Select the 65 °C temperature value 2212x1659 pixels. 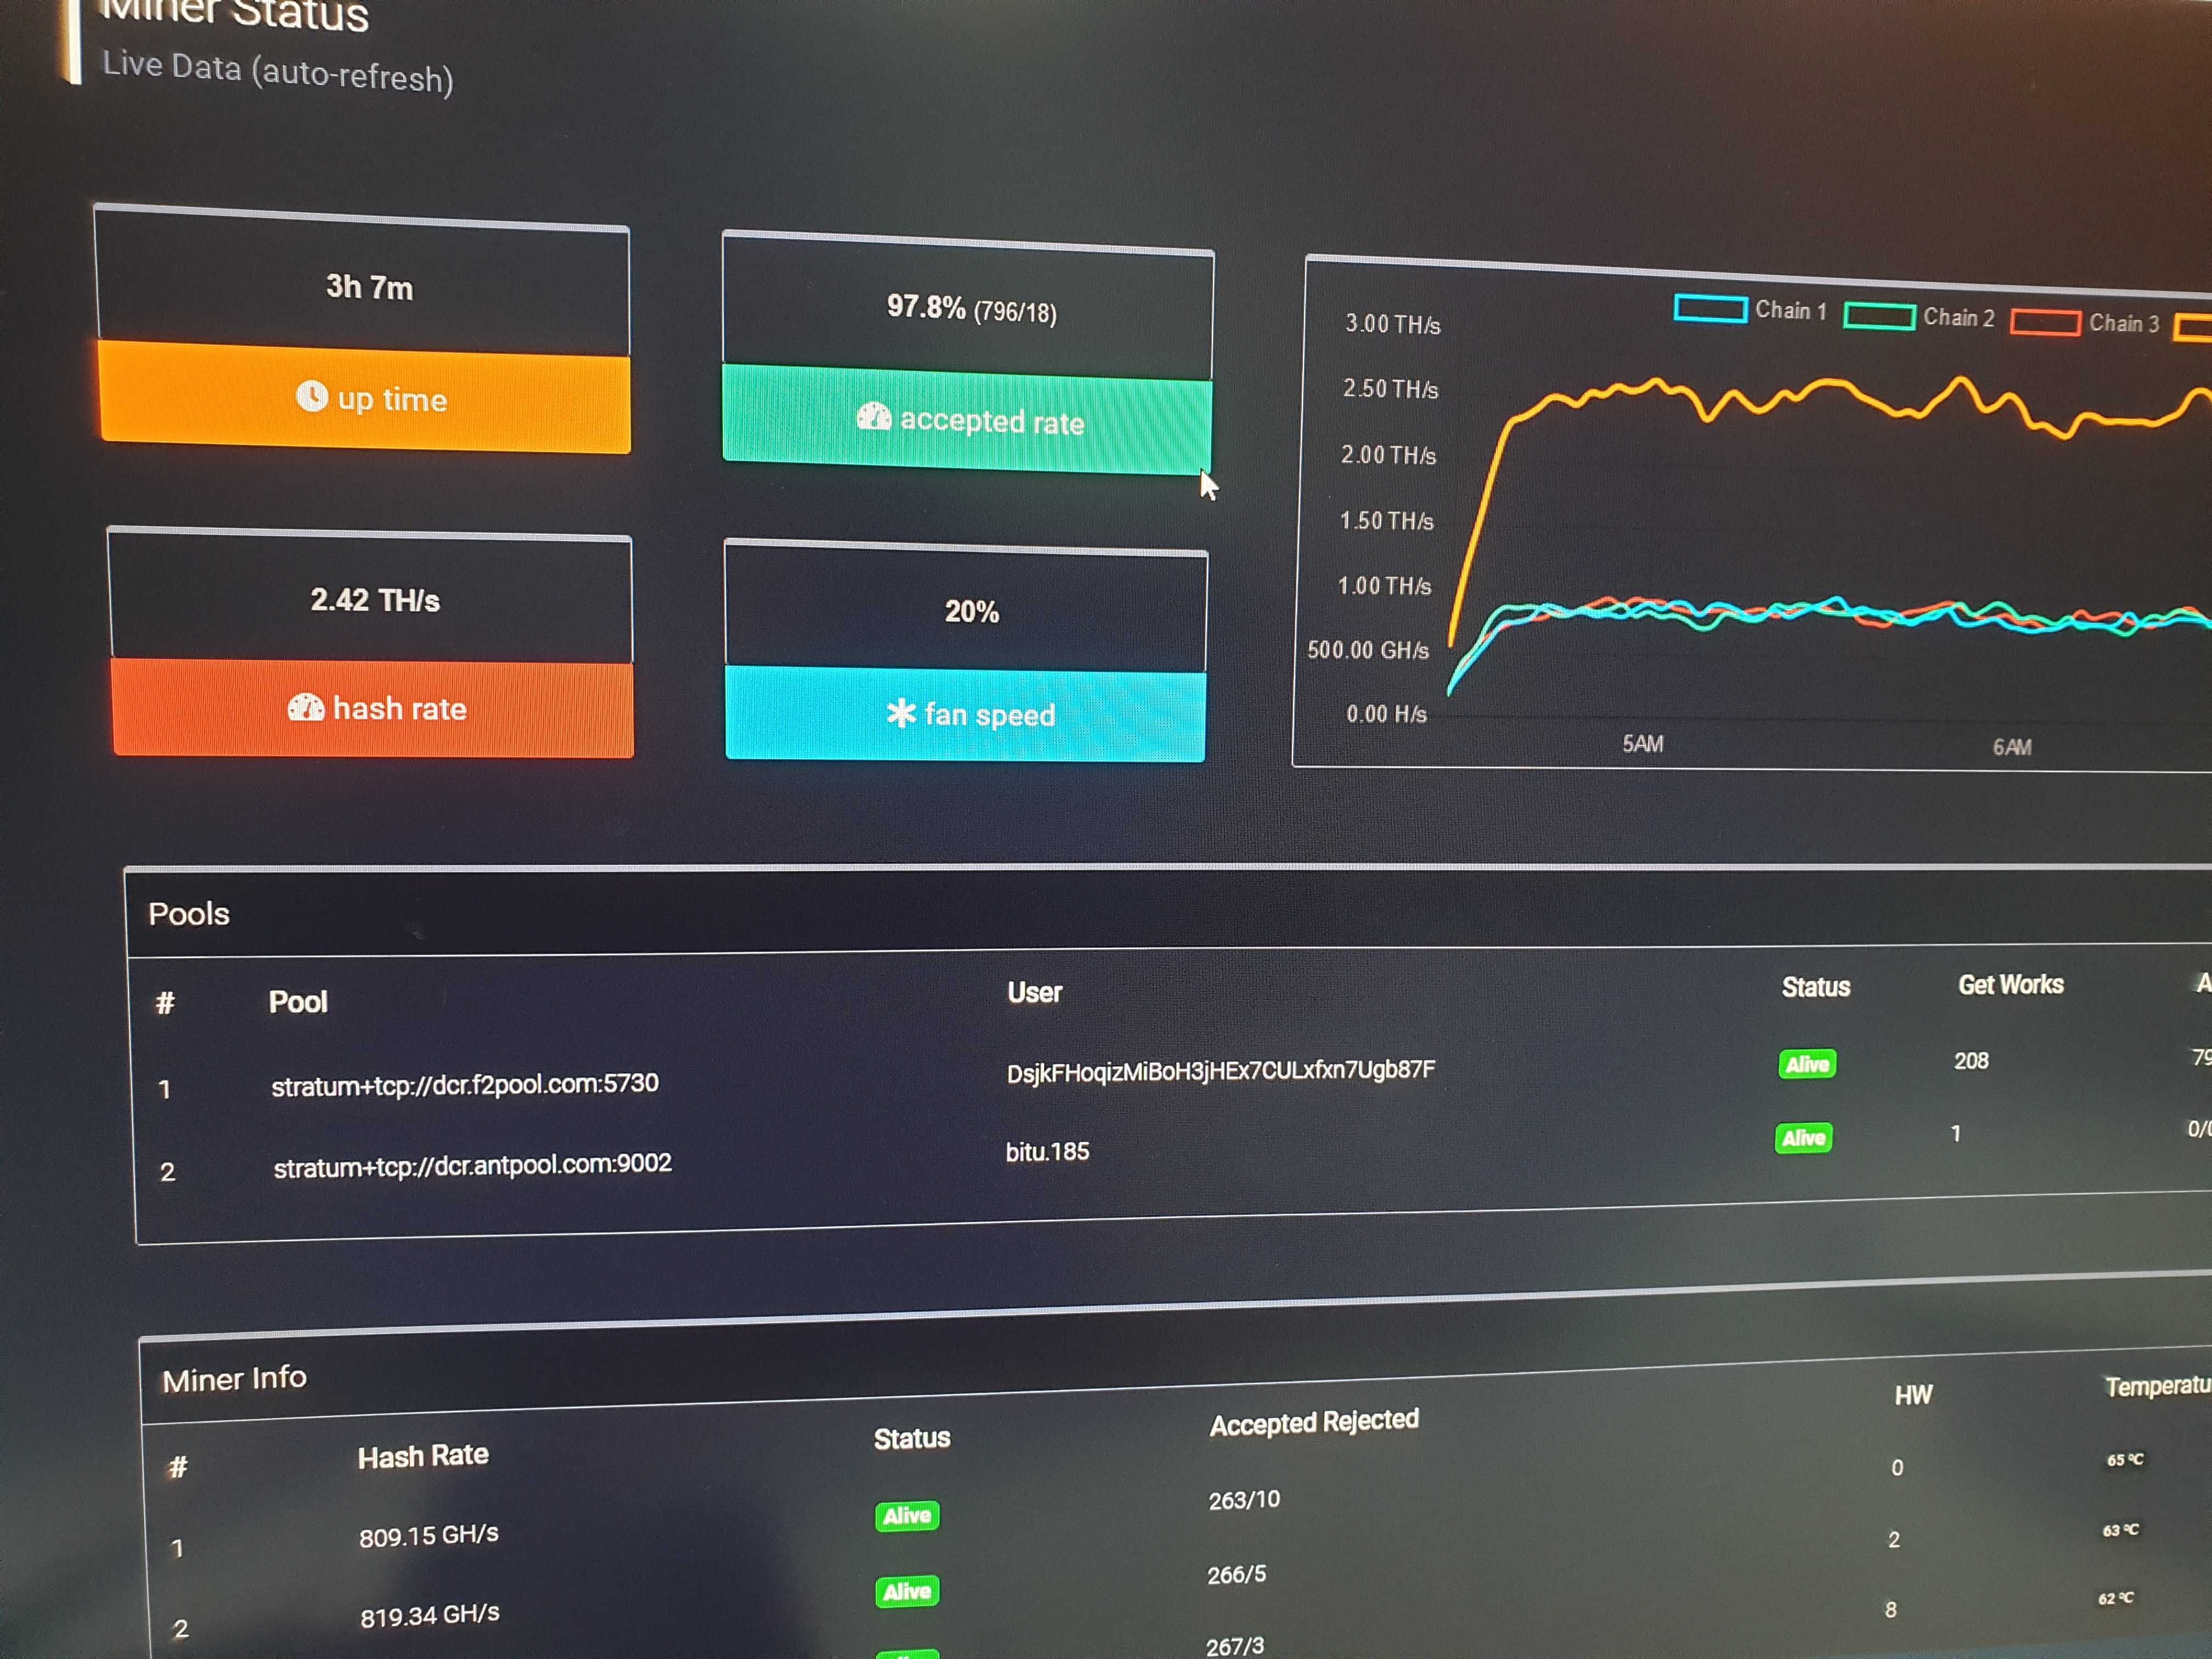point(2125,1460)
